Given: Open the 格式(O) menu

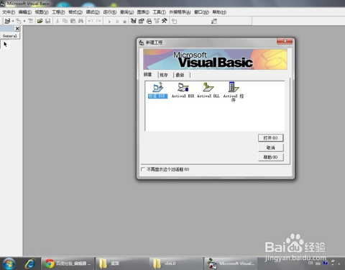Looking at the screenshot, I should point(75,12).
